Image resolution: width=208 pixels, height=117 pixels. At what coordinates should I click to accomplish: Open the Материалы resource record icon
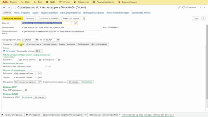coord(40,82)
